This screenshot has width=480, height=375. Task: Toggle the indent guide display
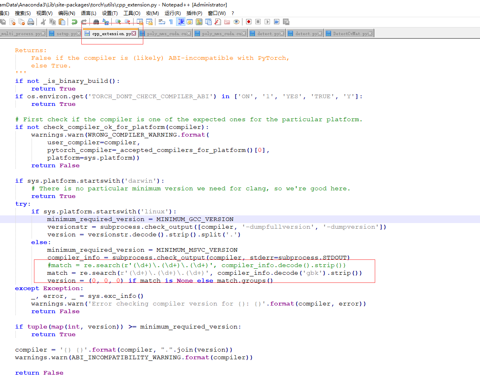pos(181,21)
